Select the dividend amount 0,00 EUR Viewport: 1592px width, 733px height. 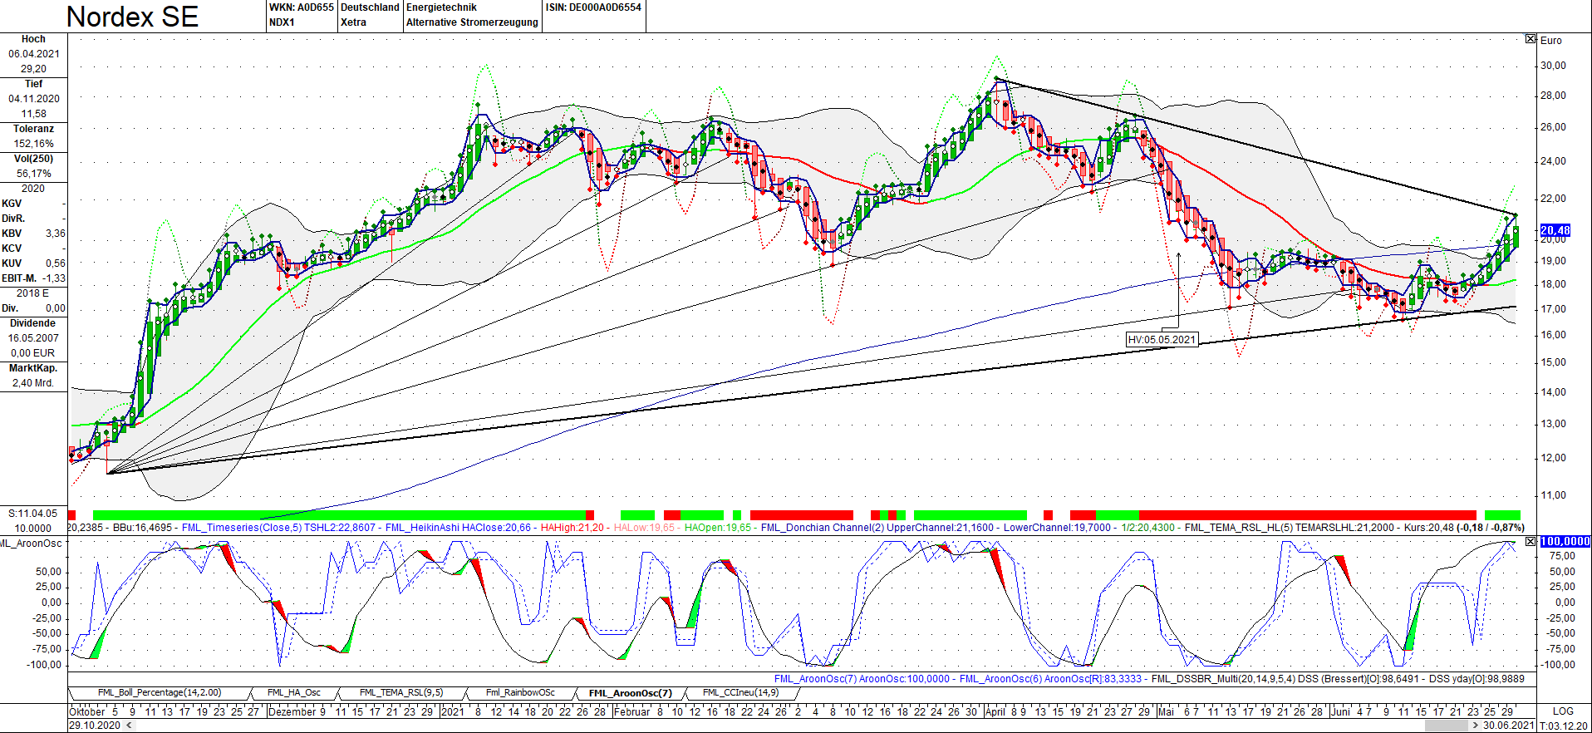34,353
